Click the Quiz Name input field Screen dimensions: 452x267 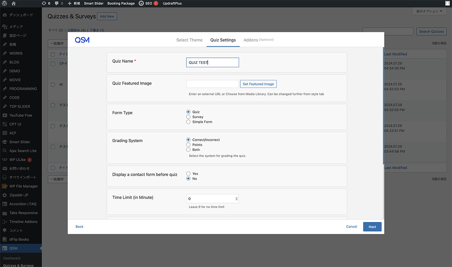(x=212, y=62)
